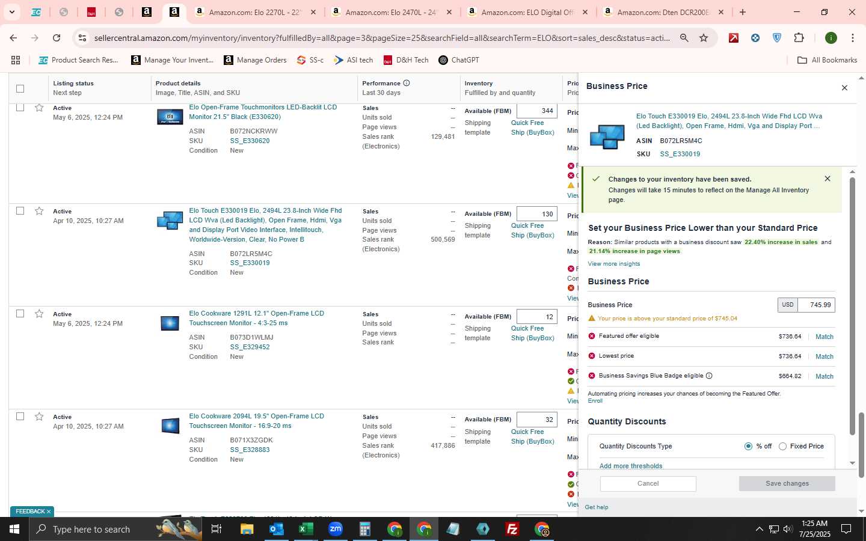Open Calculator from taskbar
Screen dimensions: 866x541
(365, 529)
